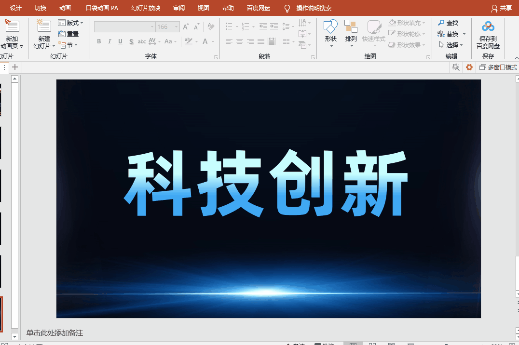Image resolution: width=519 pixels, height=345 pixels.
Task: Open the 形状 shapes gallery
Action: pos(330,32)
